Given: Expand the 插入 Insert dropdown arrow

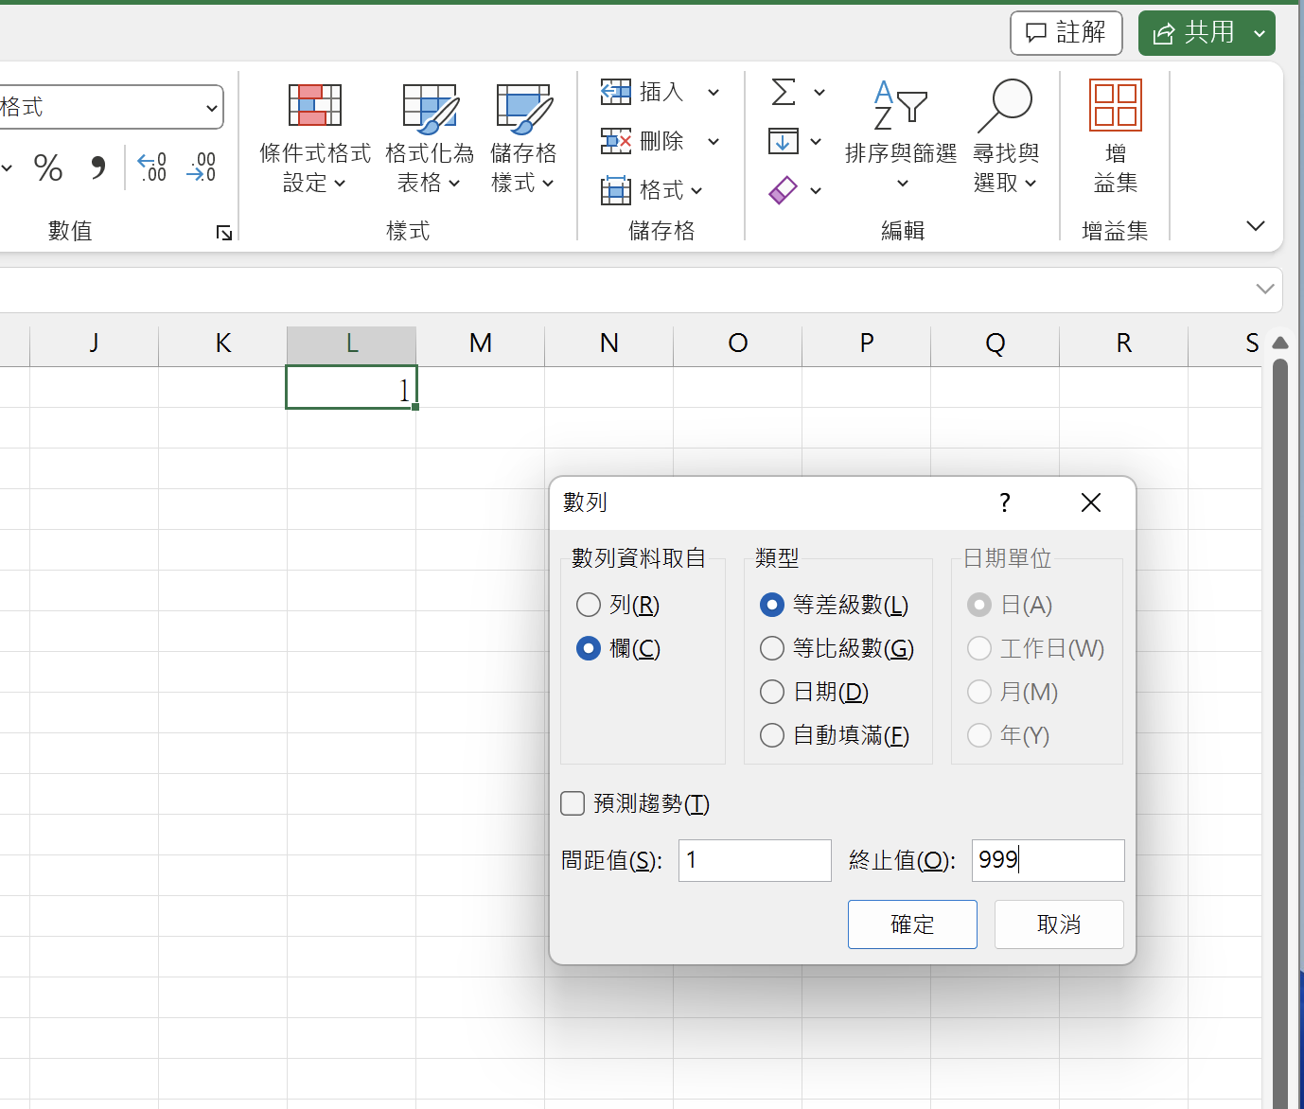Looking at the screenshot, I should point(714,93).
